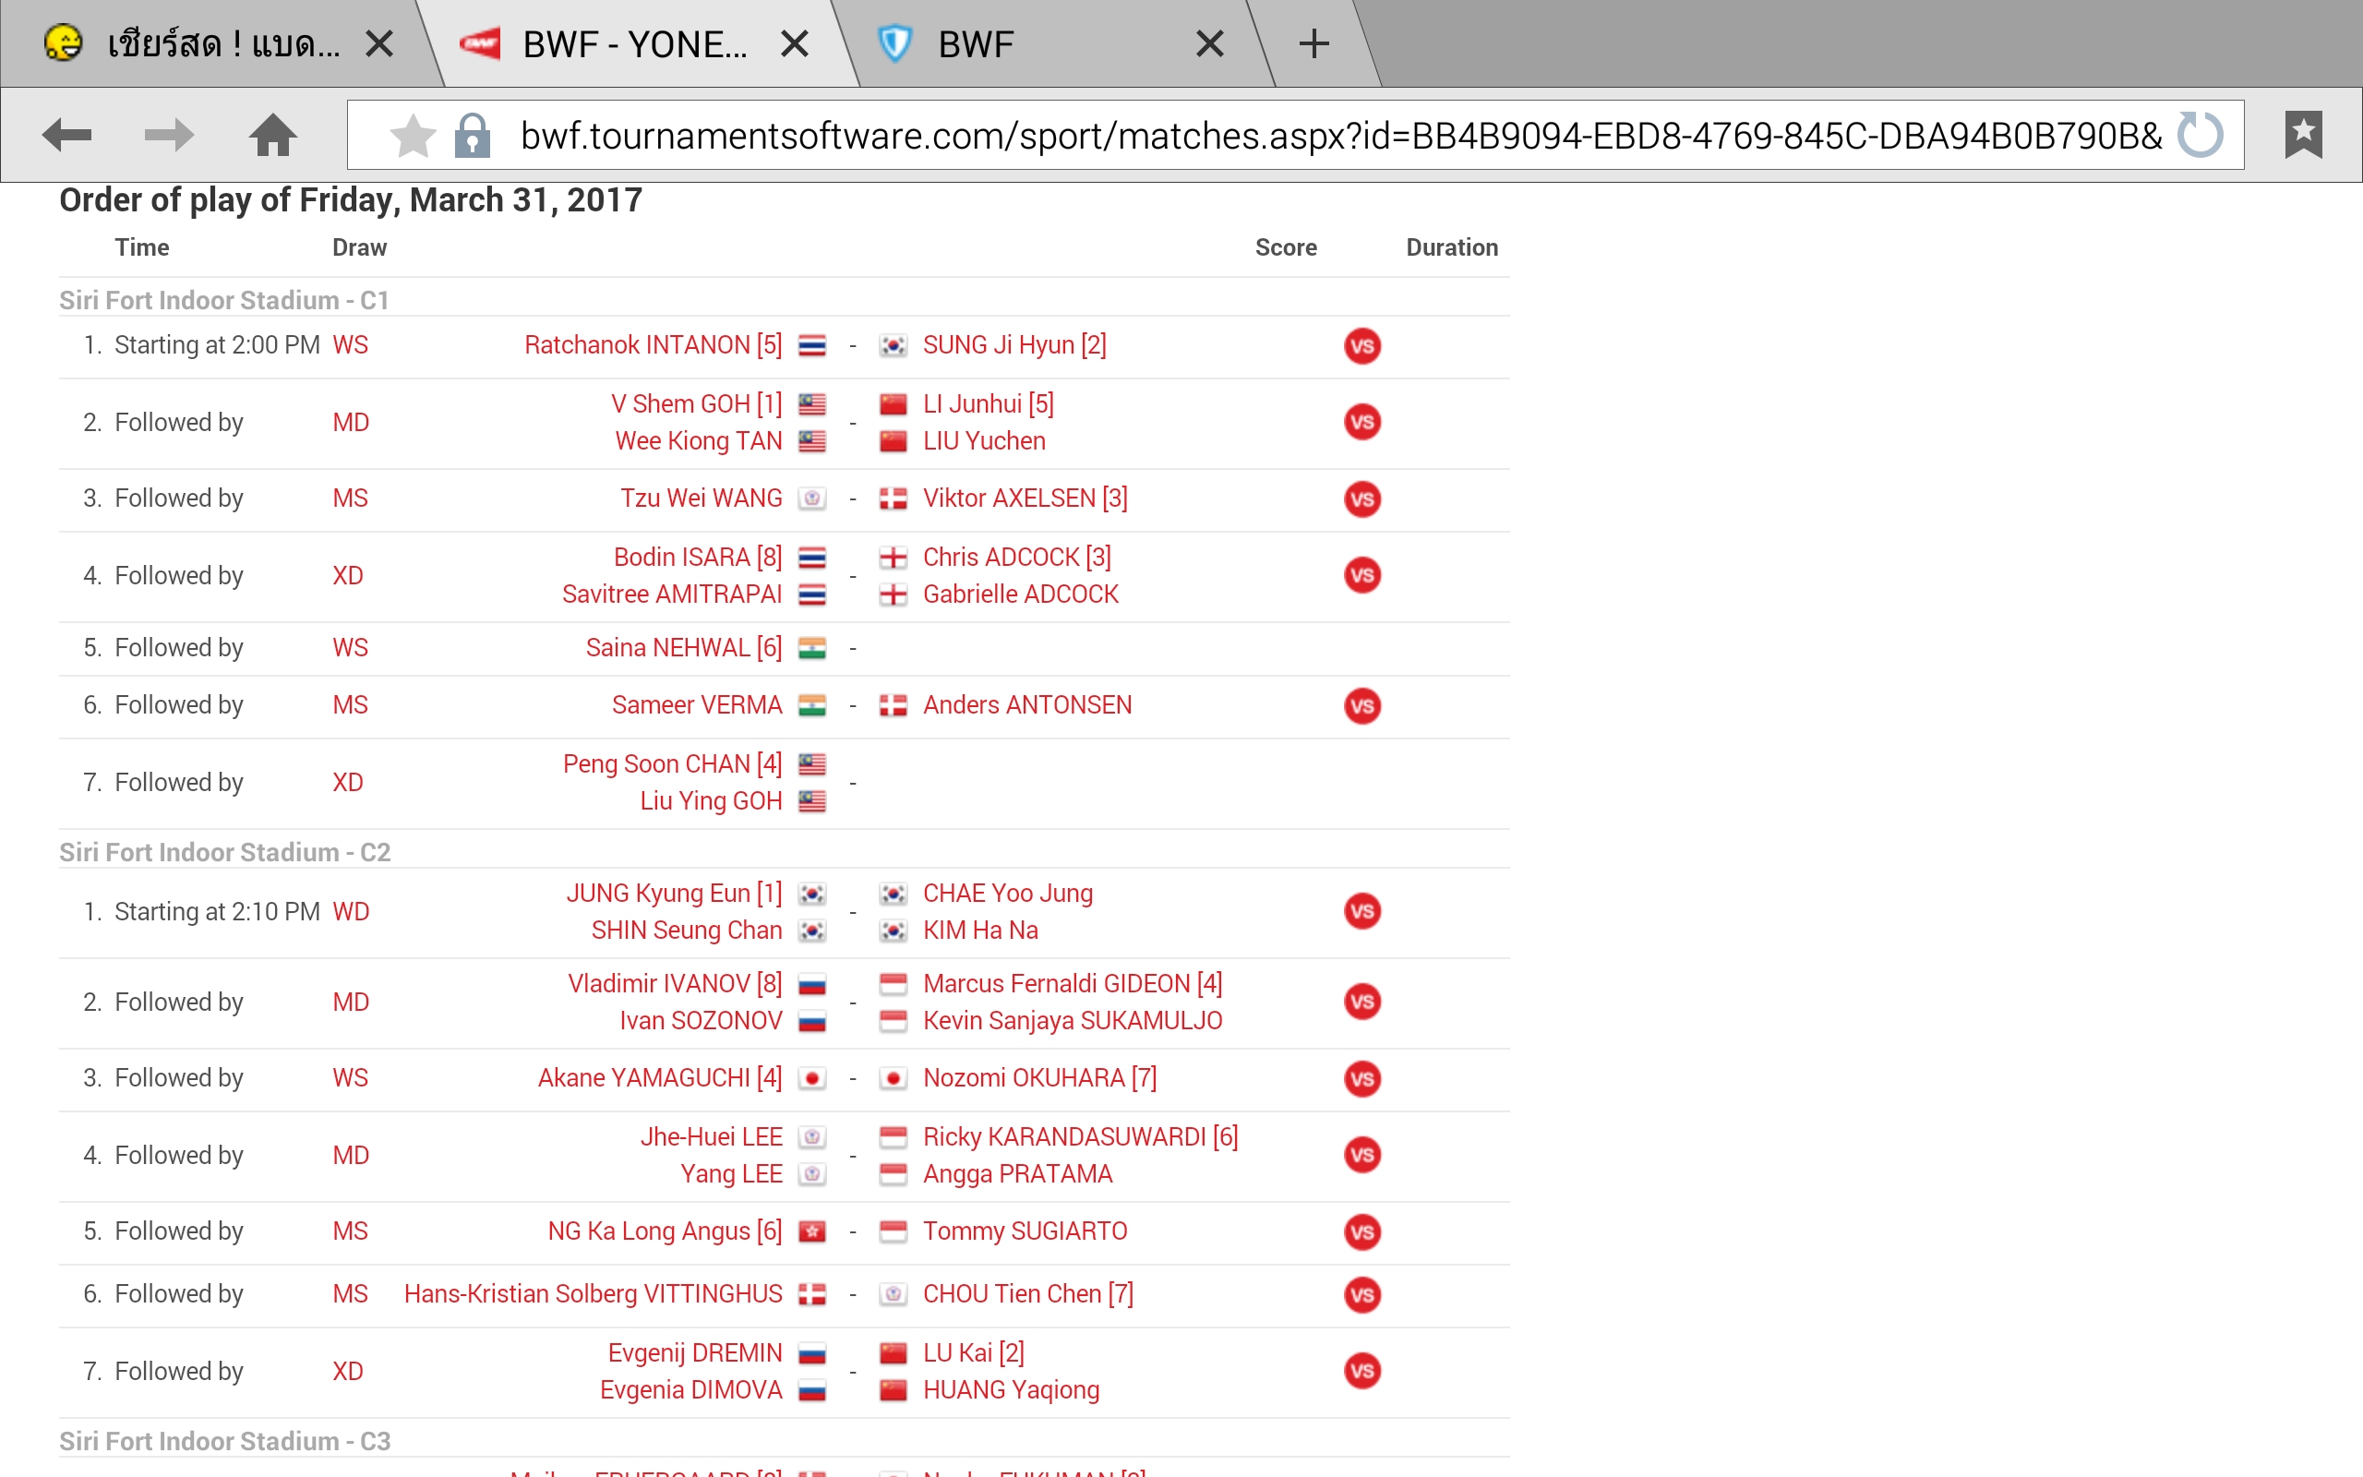Screen dimensions: 2363x1477
Task: Star this page as a favorite
Action: 412,135
